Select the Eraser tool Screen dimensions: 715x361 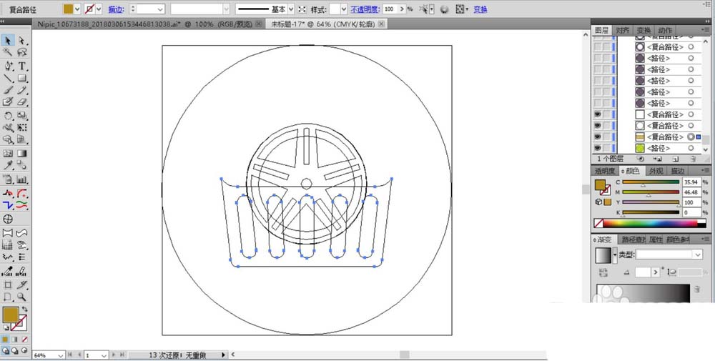tap(22, 102)
